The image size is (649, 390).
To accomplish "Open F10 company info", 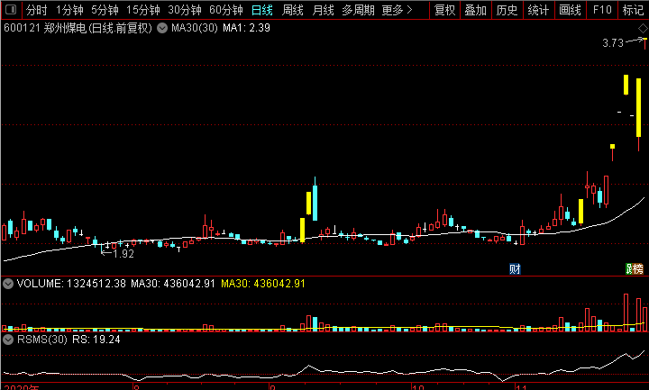I will (602, 10).
